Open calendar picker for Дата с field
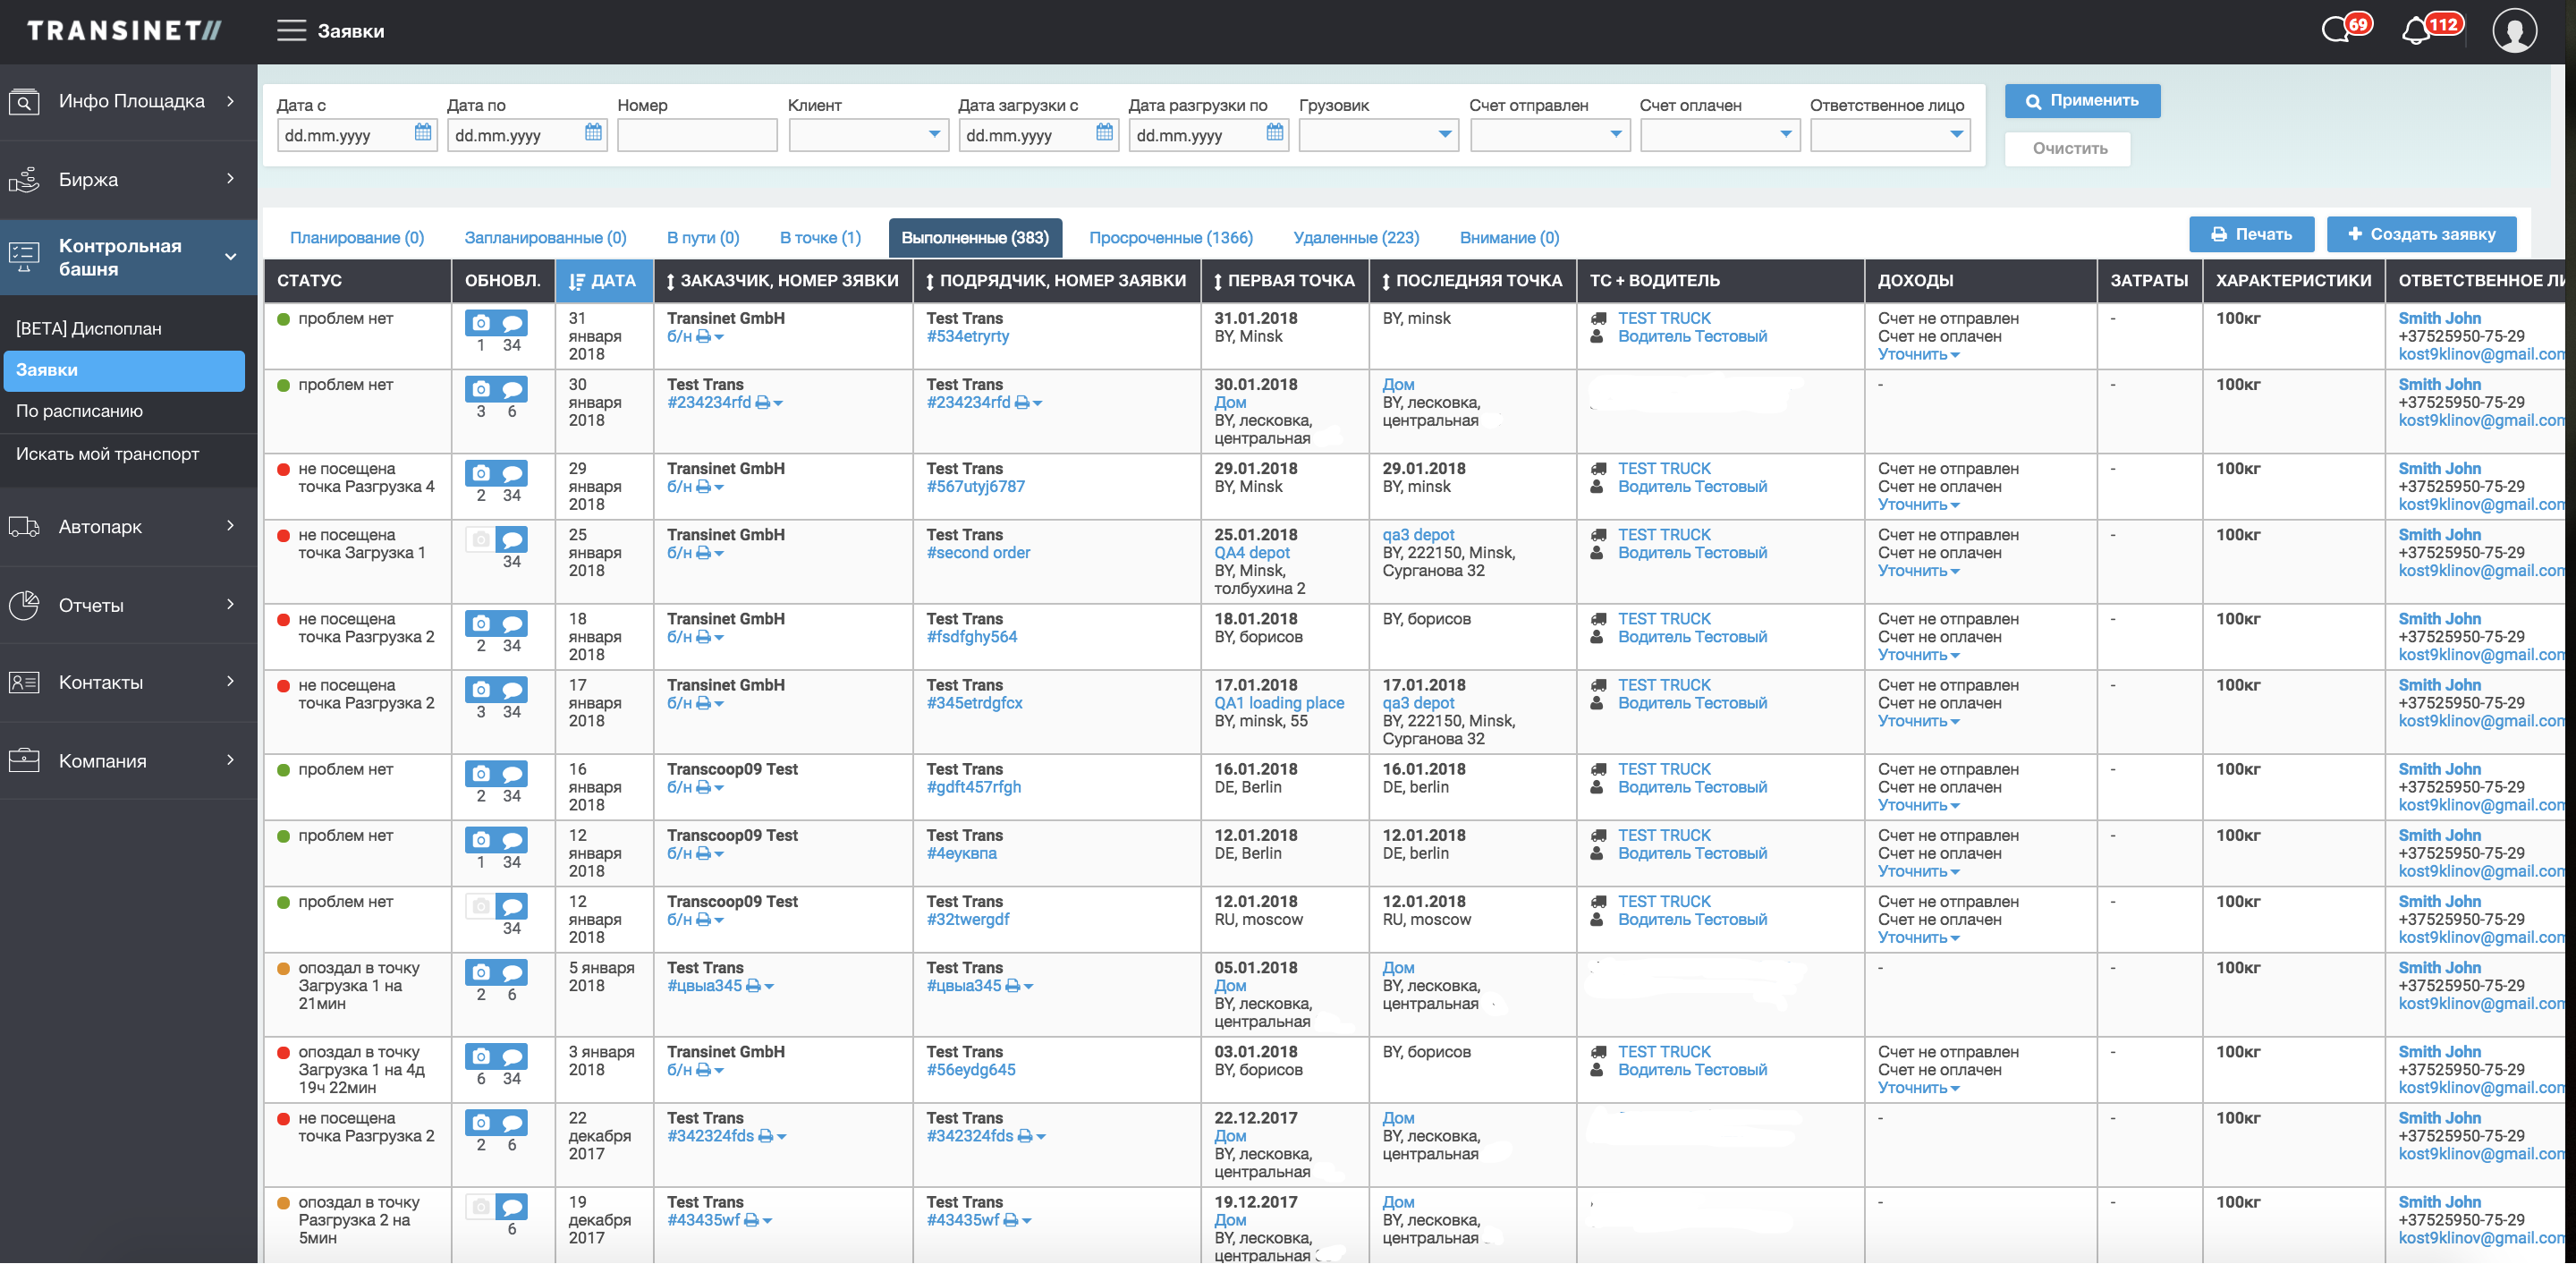 423,133
